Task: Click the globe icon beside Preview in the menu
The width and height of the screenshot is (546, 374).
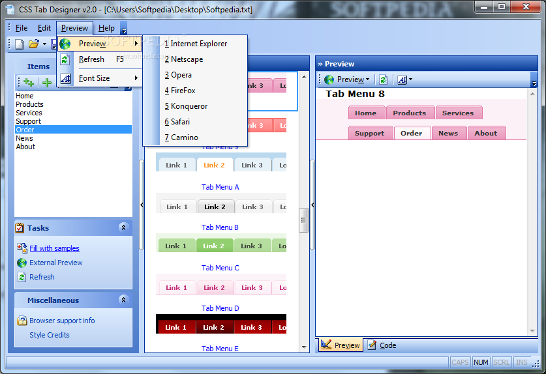Action: [x=65, y=44]
